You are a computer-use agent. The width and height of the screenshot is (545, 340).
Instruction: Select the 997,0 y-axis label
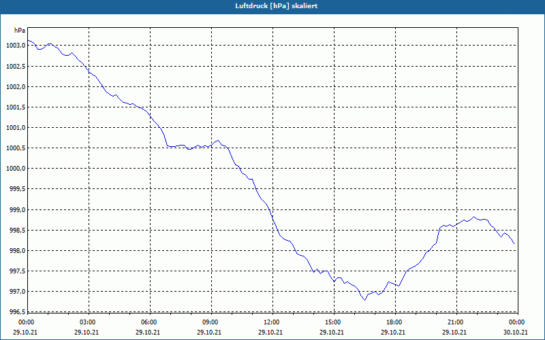(x=17, y=292)
